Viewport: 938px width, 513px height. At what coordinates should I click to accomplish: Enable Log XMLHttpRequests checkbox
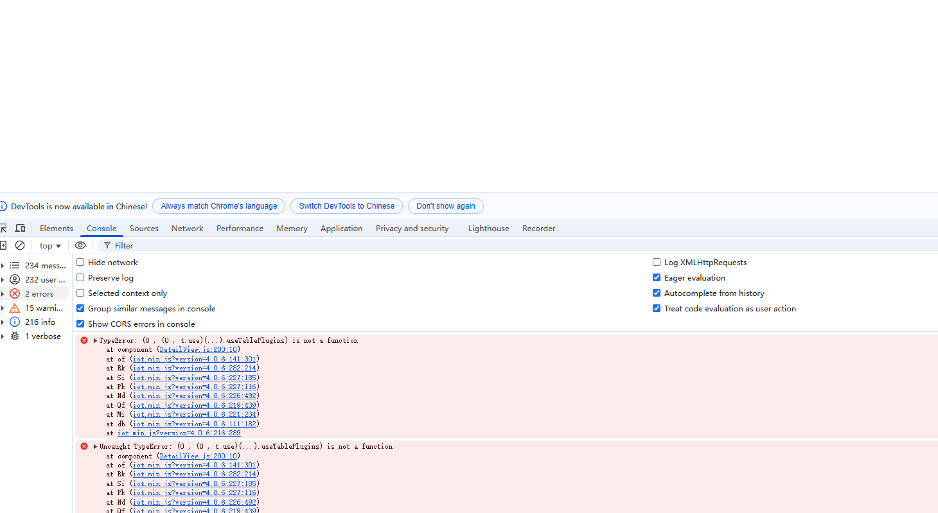657,262
